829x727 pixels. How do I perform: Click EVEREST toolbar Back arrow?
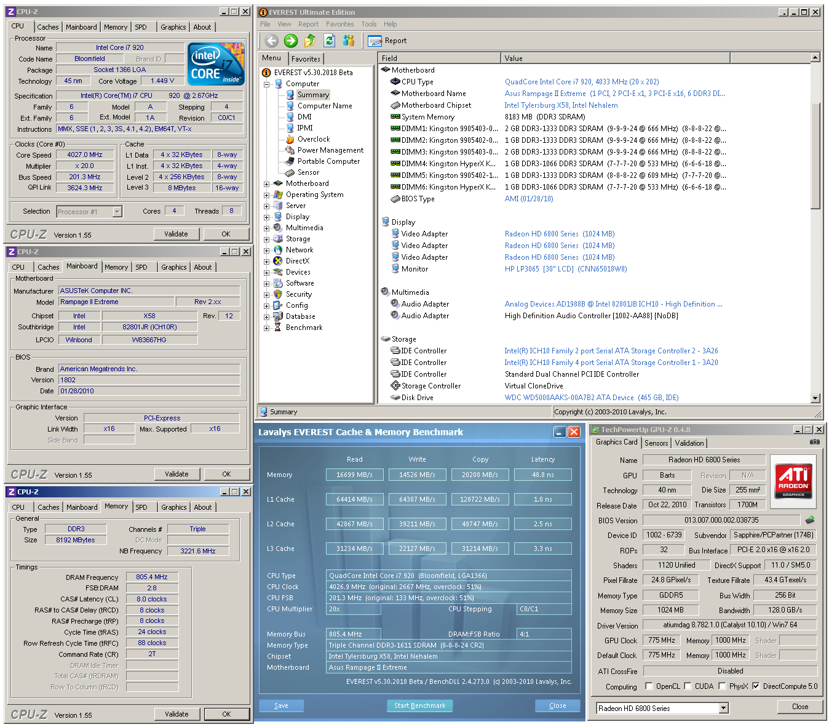(272, 41)
